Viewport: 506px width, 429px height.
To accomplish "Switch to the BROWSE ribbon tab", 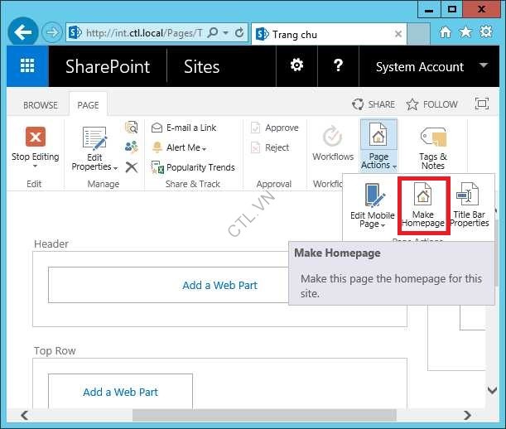I will click(41, 105).
